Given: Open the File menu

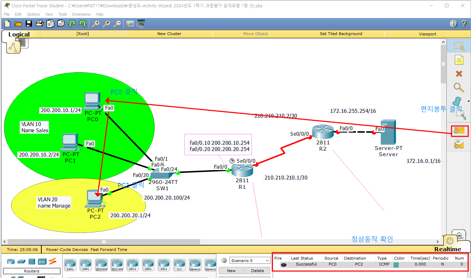Looking at the screenshot, I should coord(7,14).
